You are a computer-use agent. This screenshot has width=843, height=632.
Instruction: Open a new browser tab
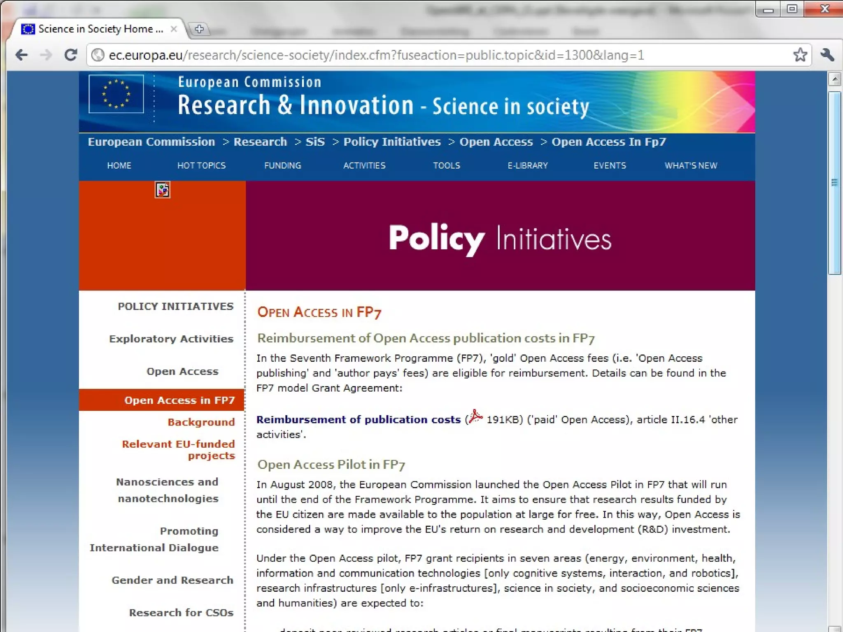tap(199, 29)
